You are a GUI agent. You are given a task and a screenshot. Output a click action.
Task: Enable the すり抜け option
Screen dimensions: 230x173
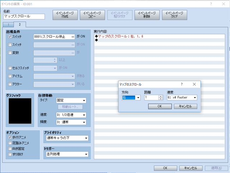tap(10, 154)
